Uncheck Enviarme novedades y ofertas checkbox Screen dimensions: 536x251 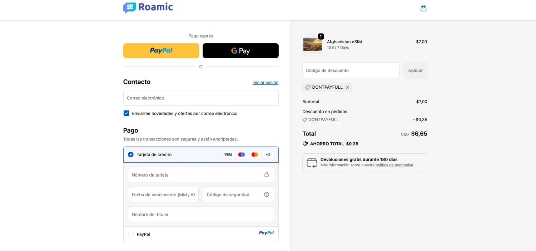[126, 113]
